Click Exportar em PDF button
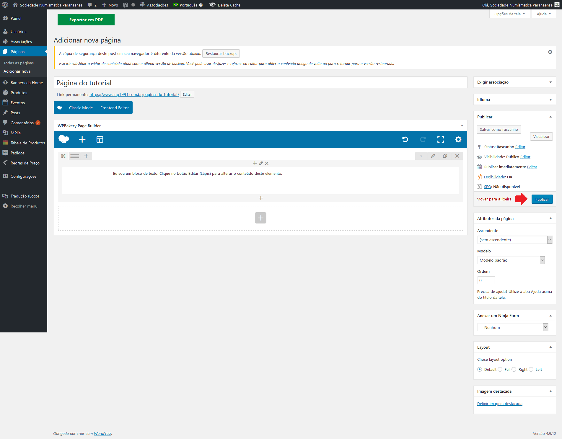Viewport: 562px width, 439px height. [x=86, y=20]
